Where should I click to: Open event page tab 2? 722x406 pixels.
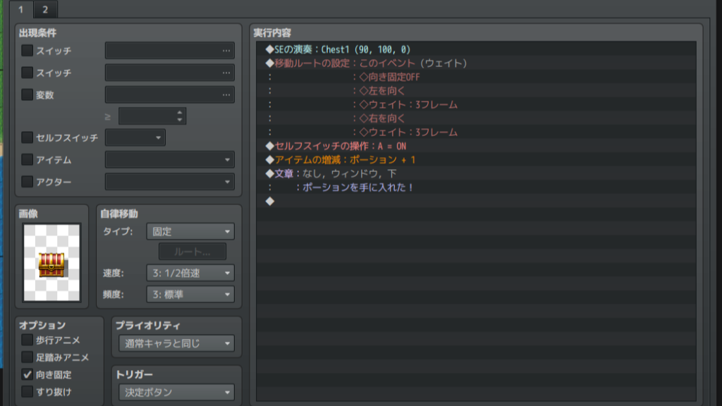coord(45,9)
